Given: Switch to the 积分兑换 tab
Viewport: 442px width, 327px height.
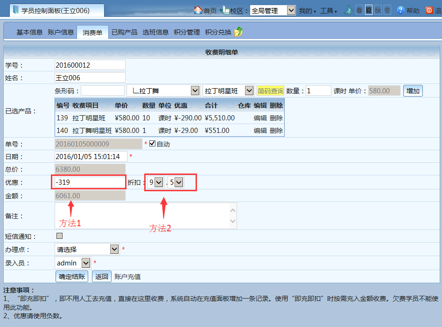Looking at the screenshot, I should pos(218,32).
